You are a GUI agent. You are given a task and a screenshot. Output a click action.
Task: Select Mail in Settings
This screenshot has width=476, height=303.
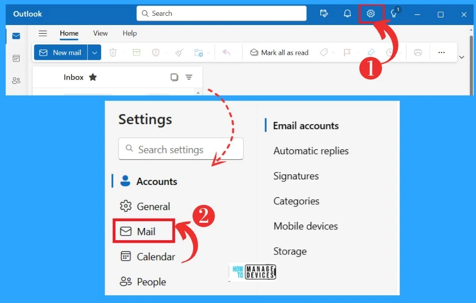pos(144,231)
